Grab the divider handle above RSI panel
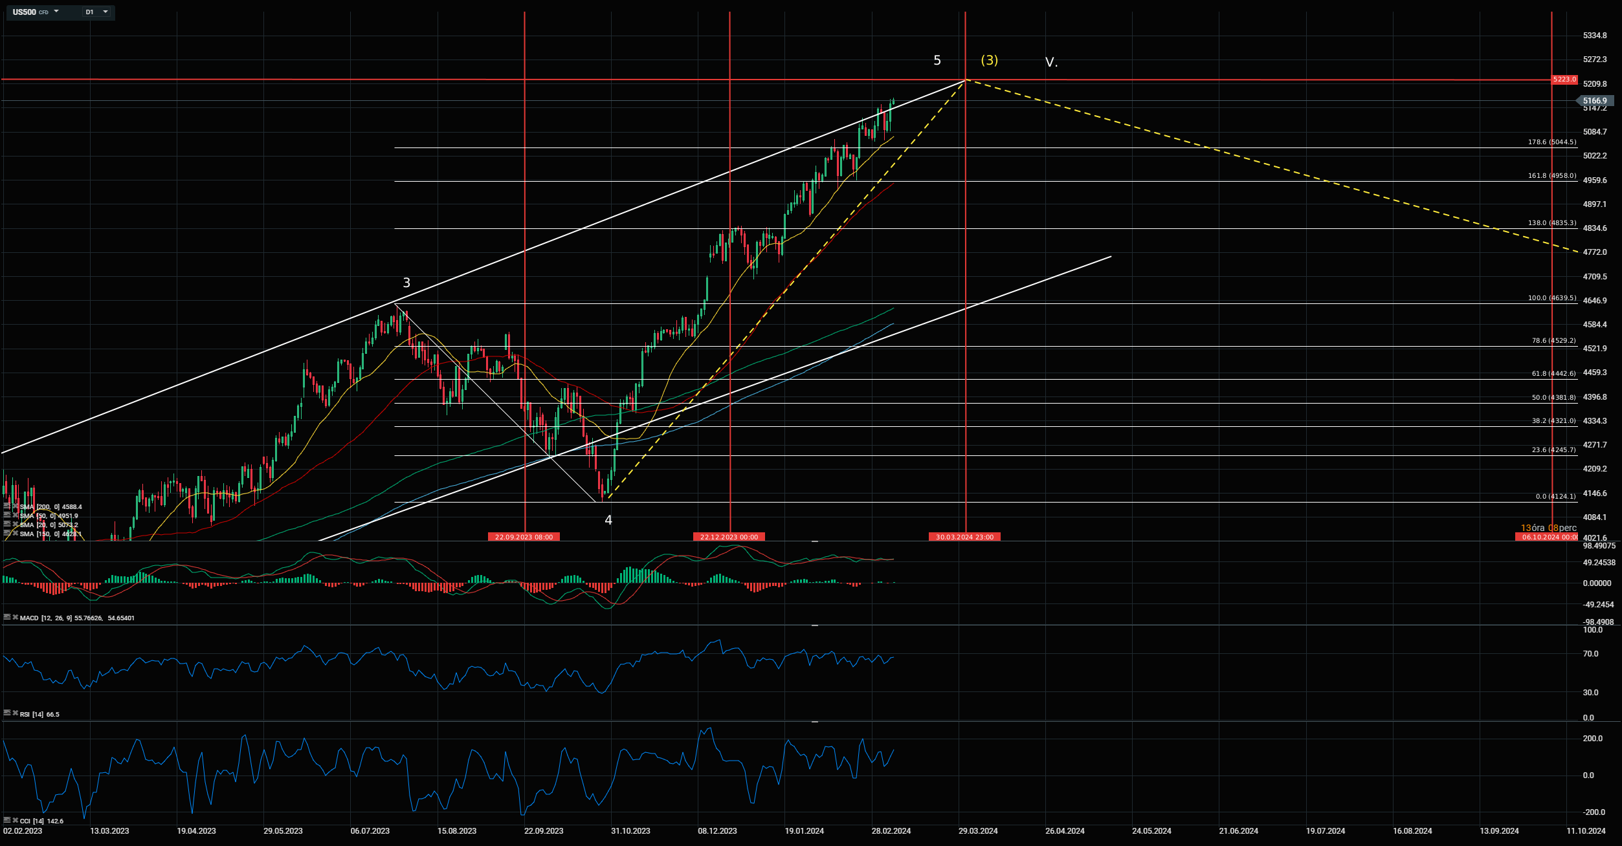The image size is (1622, 846). [x=815, y=625]
